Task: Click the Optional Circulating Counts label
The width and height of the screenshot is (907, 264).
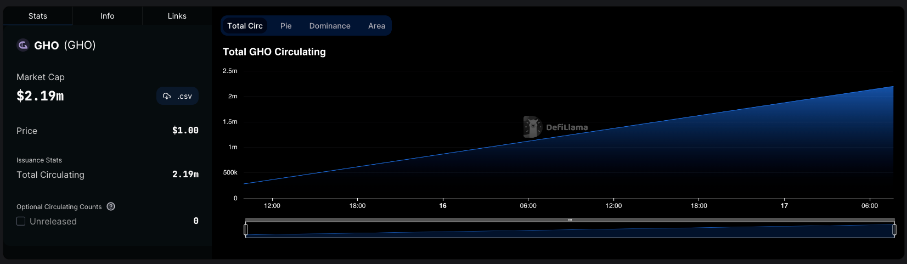Action: tap(59, 207)
